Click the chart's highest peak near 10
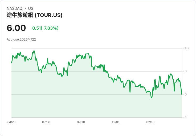 (34, 51)
